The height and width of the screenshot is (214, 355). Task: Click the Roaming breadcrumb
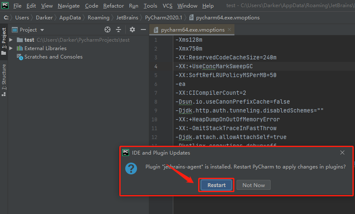(x=99, y=18)
